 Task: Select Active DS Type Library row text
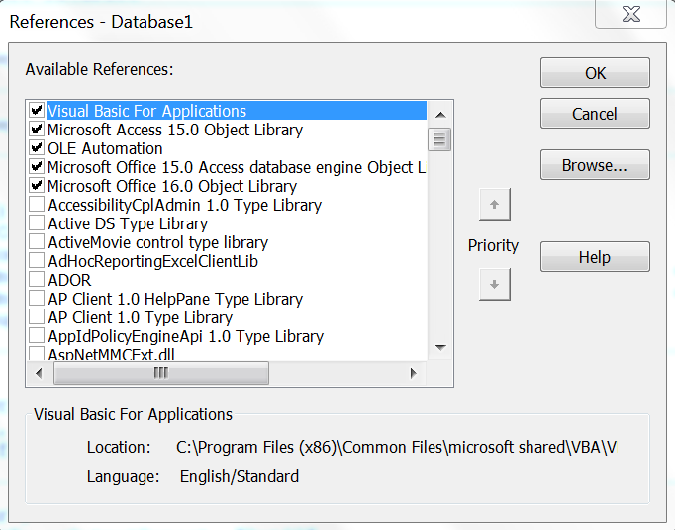click(128, 223)
